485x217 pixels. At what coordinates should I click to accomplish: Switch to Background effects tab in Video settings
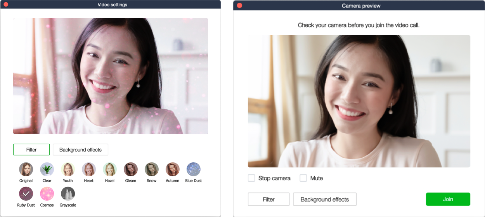pos(80,150)
